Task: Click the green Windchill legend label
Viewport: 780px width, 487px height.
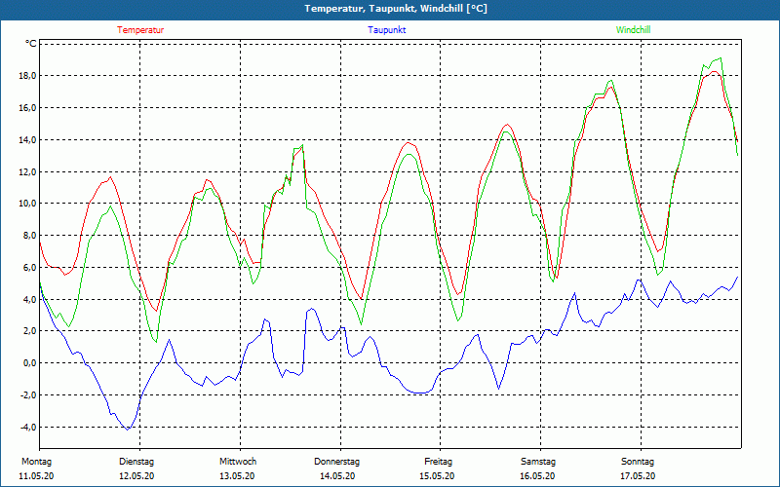Action: tap(634, 30)
